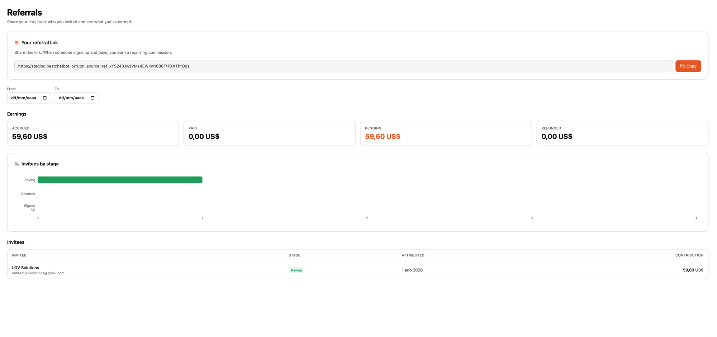Click the Paying axis label in the chart
Screen dimensions: 717x337
tap(30, 180)
